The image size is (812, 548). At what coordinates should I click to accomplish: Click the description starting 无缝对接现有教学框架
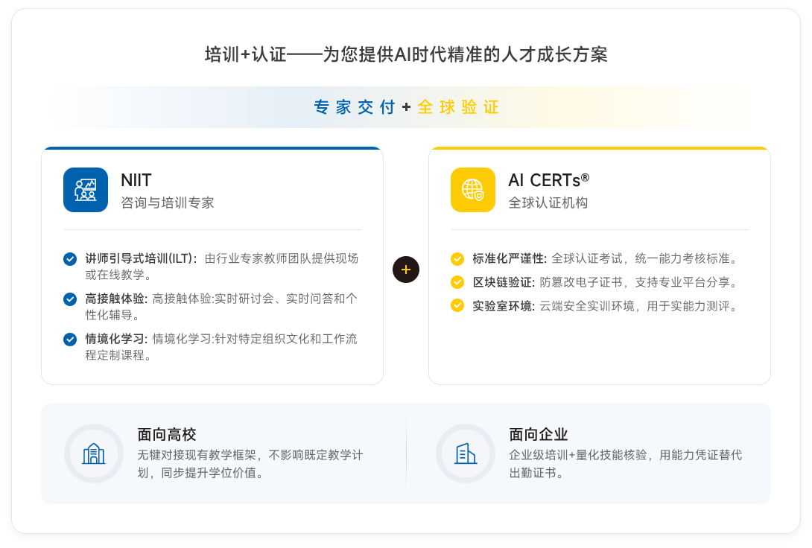point(250,464)
